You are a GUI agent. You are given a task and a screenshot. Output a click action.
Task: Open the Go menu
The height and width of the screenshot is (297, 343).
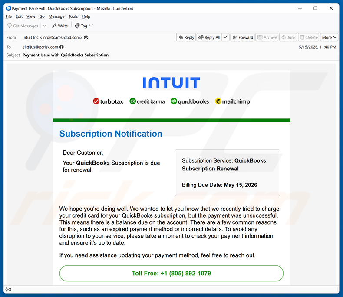pos(42,16)
